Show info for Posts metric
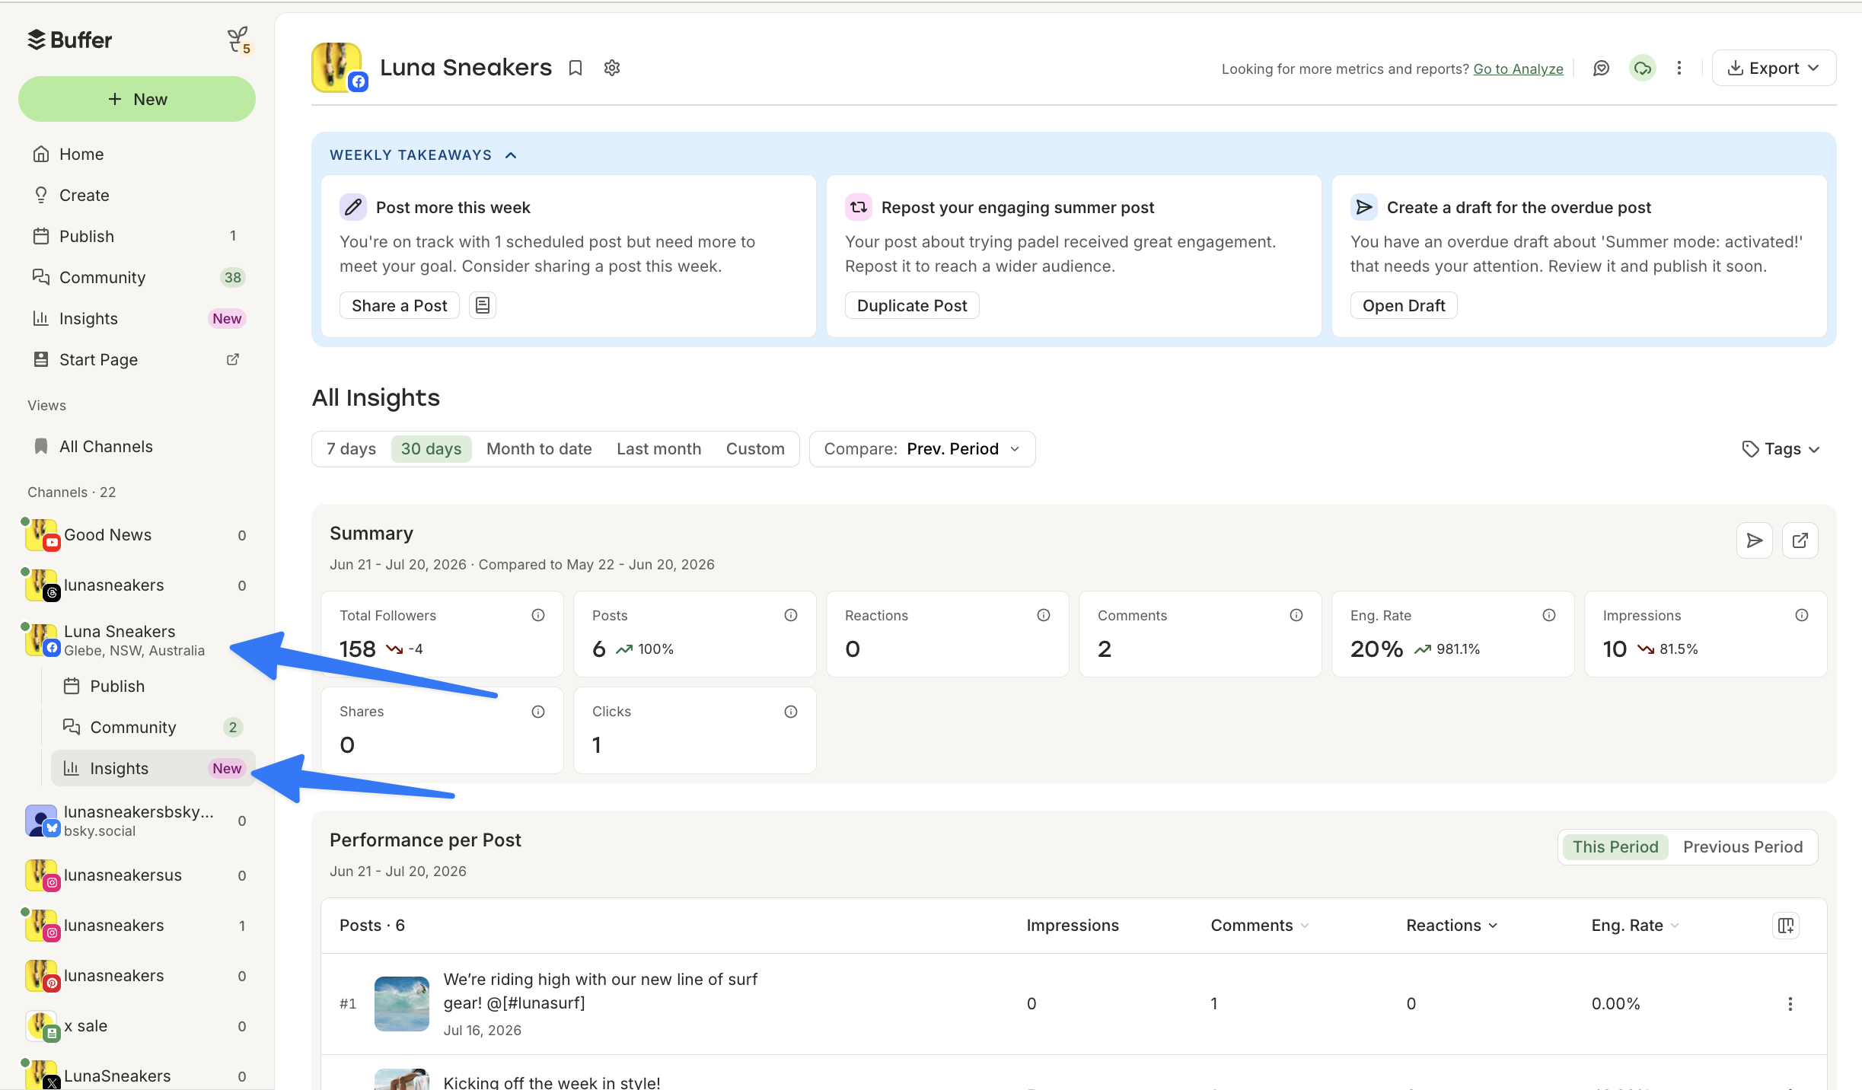The width and height of the screenshot is (1862, 1090). point(791,615)
